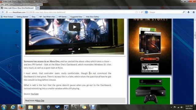Click the ESRB Mature 17+ rating badge
Image resolution: width=196 pixels, height=110 pixels.
150,68
